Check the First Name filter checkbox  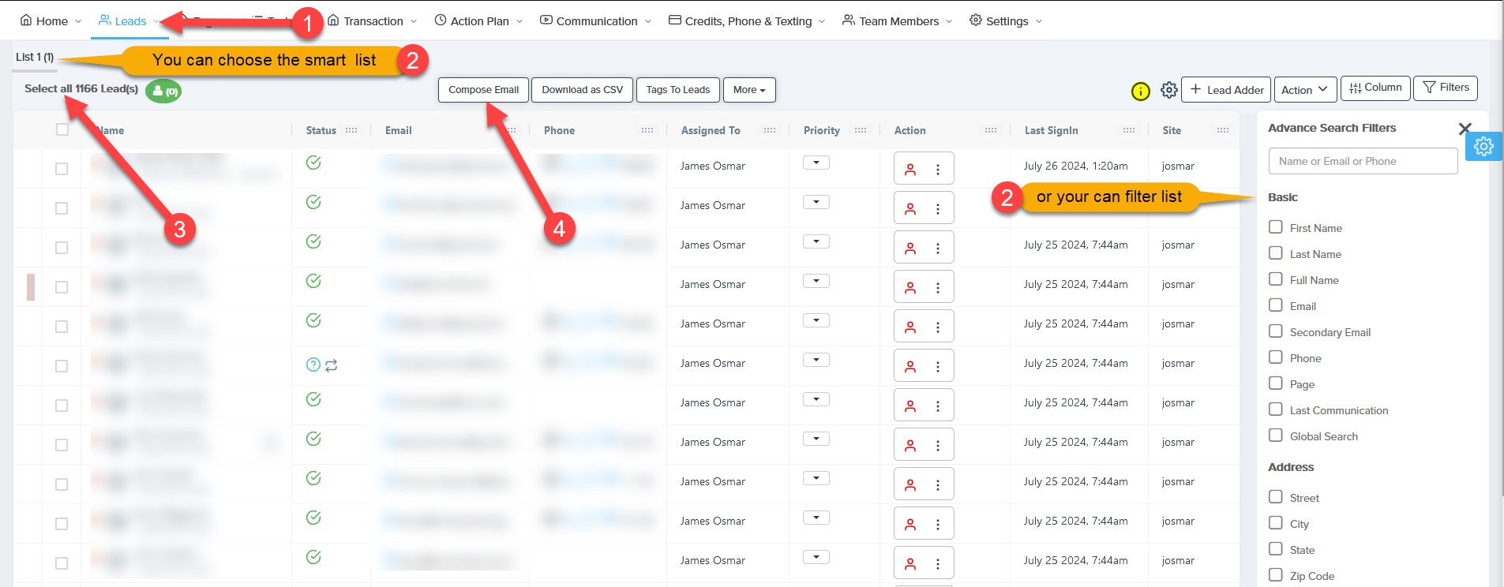tap(1275, 227)
